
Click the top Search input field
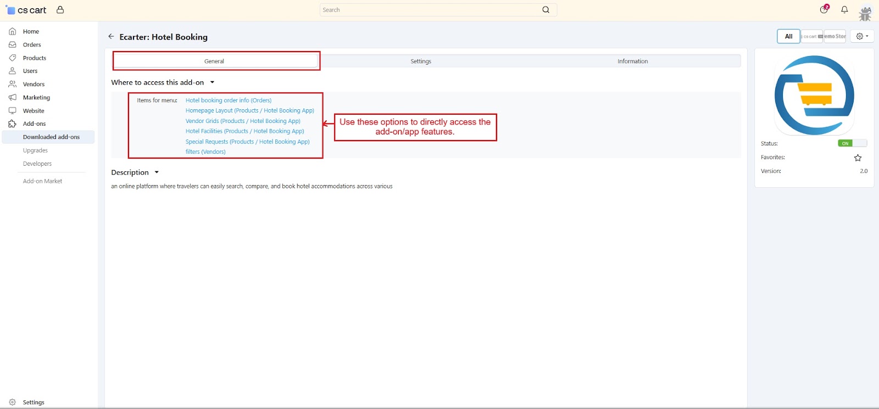[429, 10]
